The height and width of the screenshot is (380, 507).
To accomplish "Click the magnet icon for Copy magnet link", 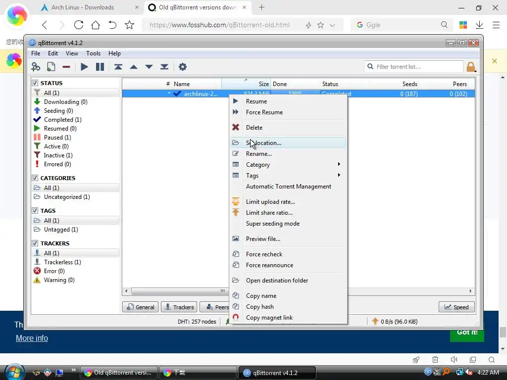I will click(236, 317).
